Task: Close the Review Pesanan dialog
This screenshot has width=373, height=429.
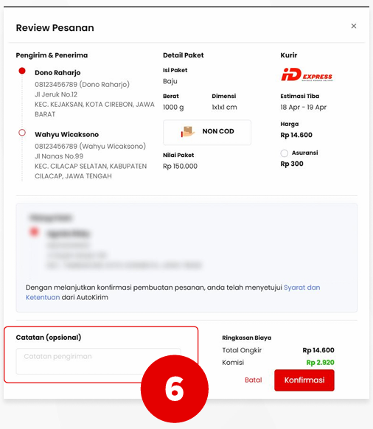Action: pyautogui.click(x=354, y=26)
